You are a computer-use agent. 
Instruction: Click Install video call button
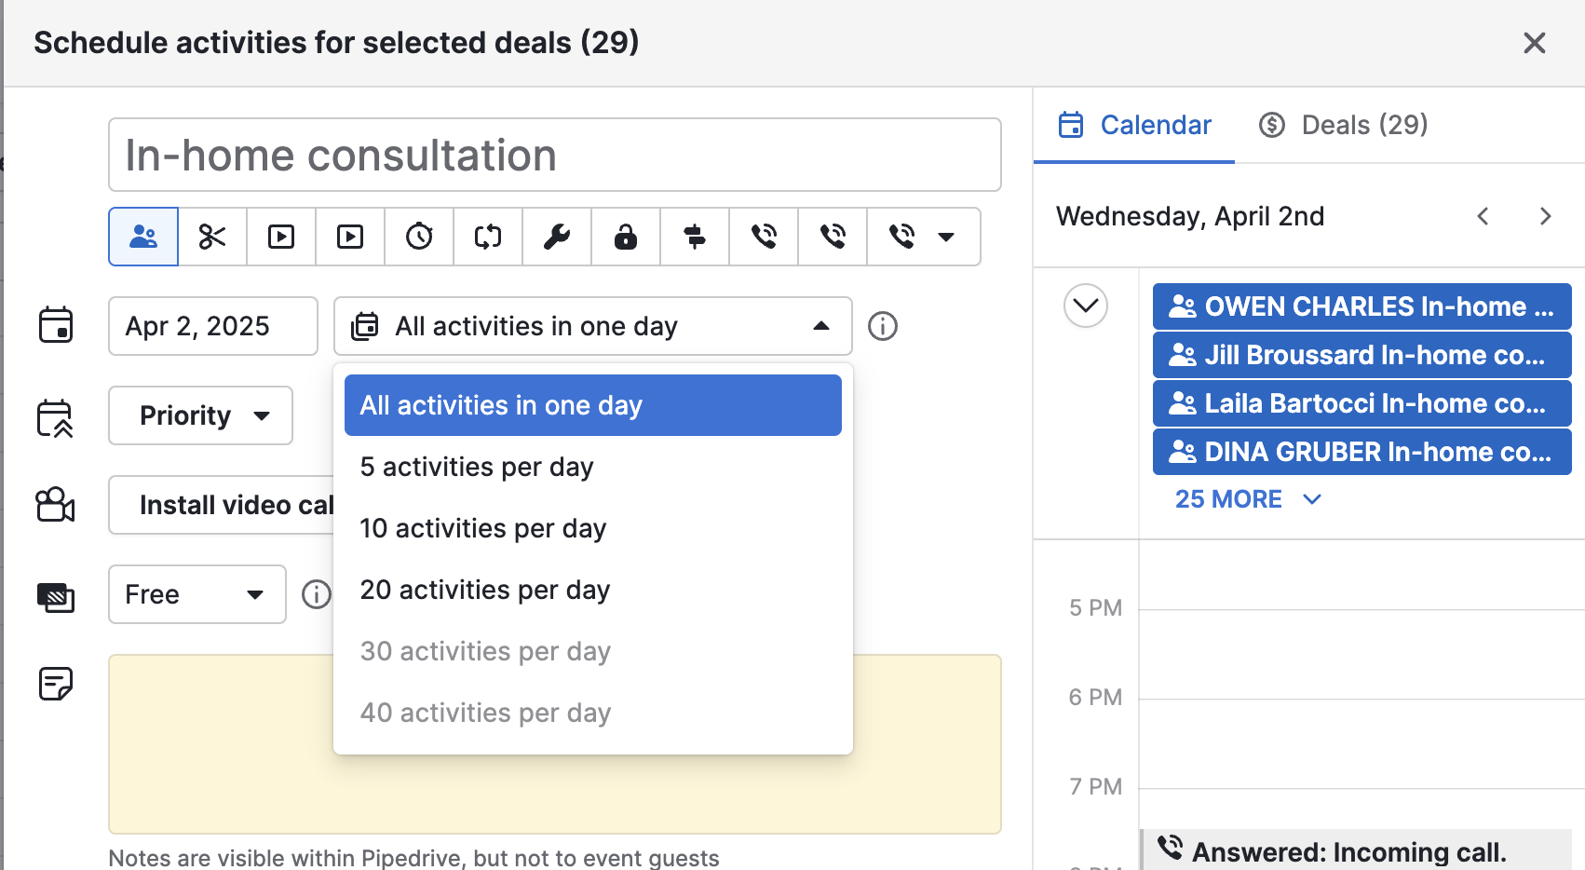(x=224, y=505)
